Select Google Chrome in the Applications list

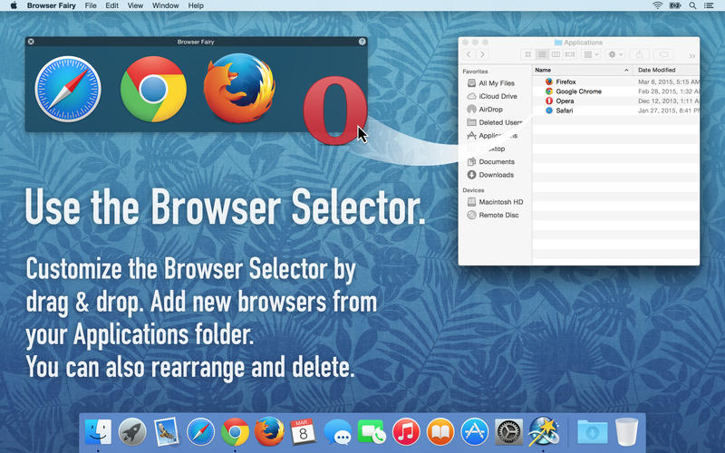[578, 92]
